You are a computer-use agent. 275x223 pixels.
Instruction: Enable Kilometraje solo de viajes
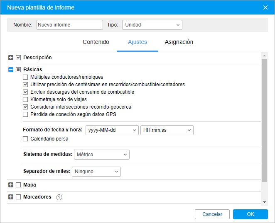[x=26, y=99]
